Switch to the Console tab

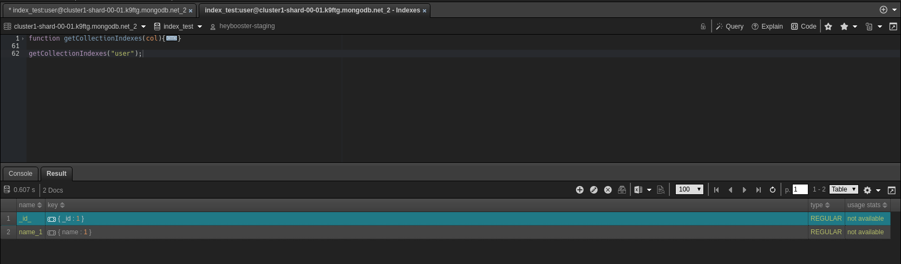click(21, 174)
